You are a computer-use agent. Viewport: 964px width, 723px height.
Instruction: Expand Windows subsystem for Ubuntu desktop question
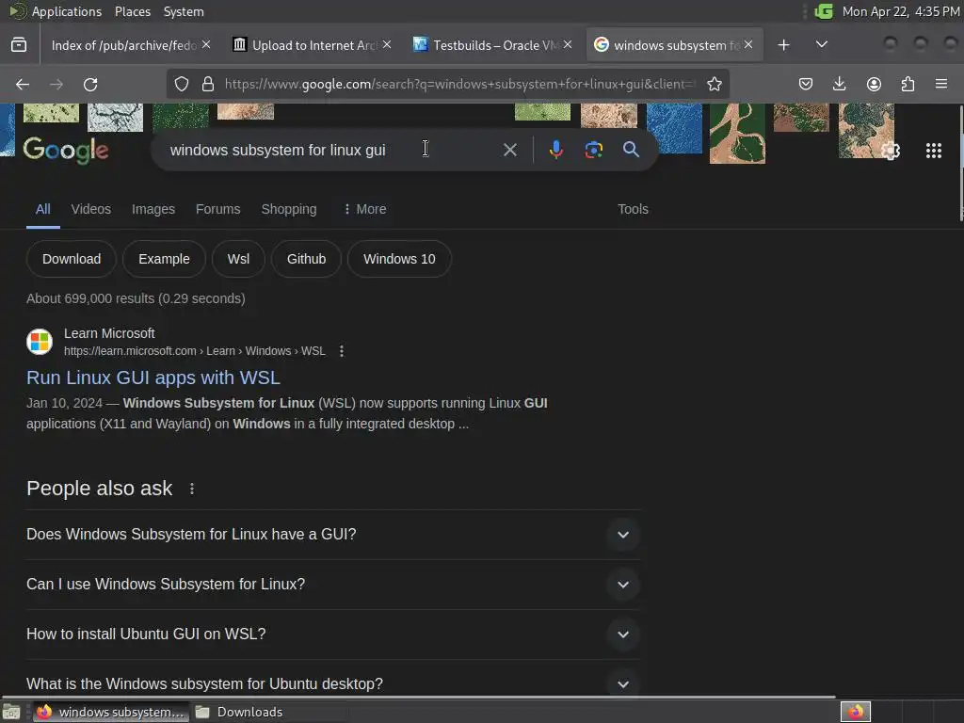tap(332, 683)
